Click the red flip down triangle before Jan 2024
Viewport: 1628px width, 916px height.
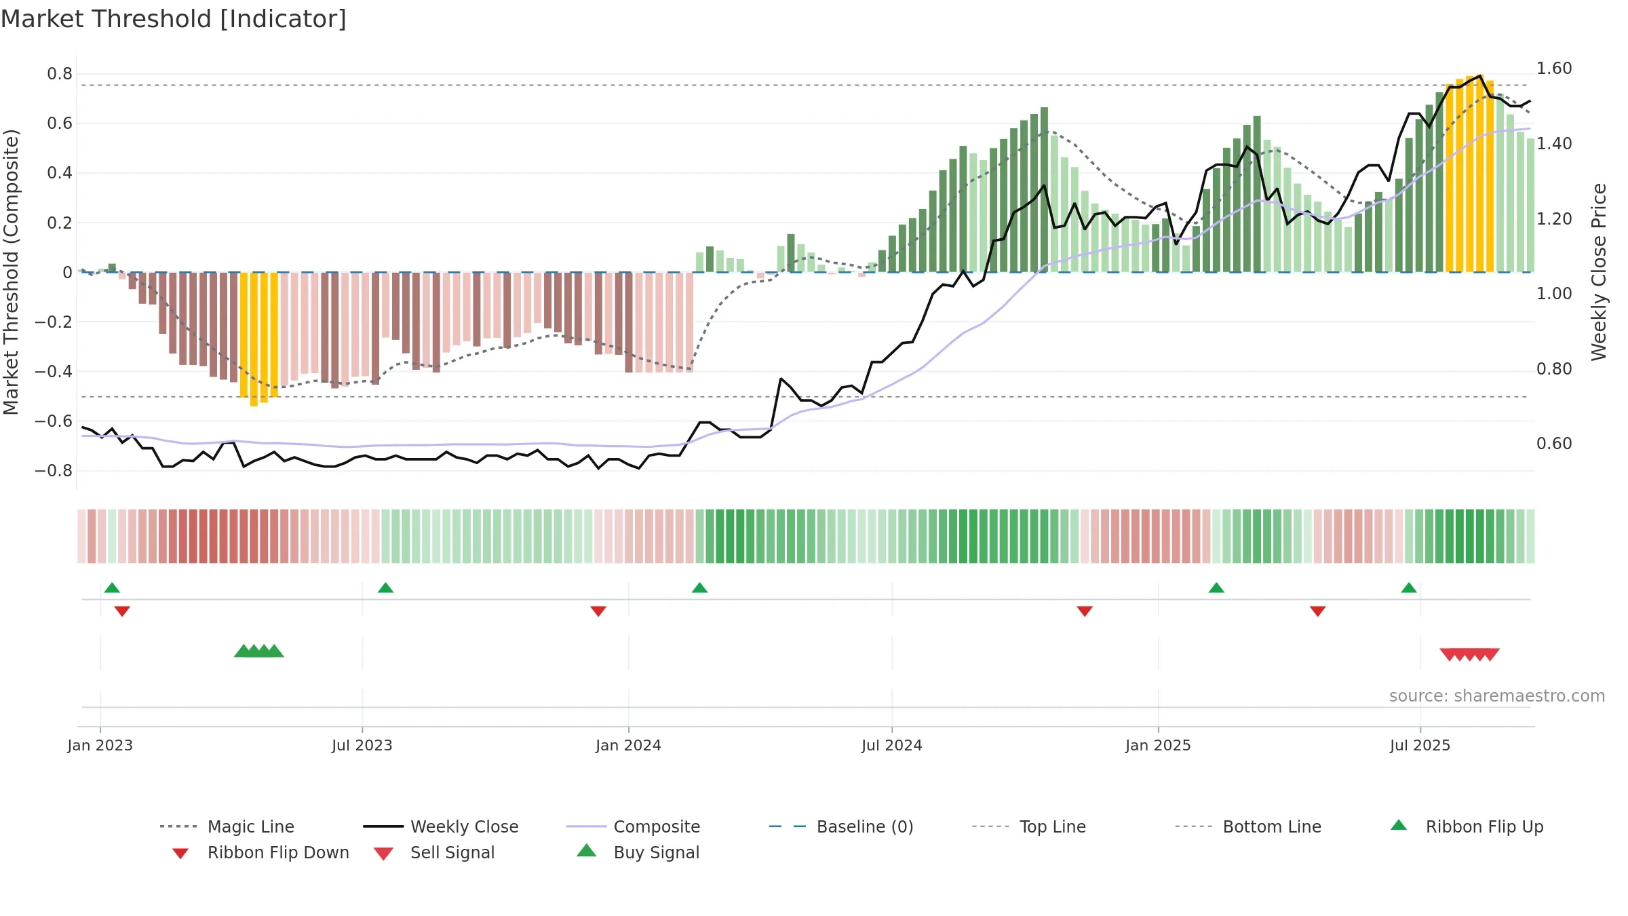(598, 611)
